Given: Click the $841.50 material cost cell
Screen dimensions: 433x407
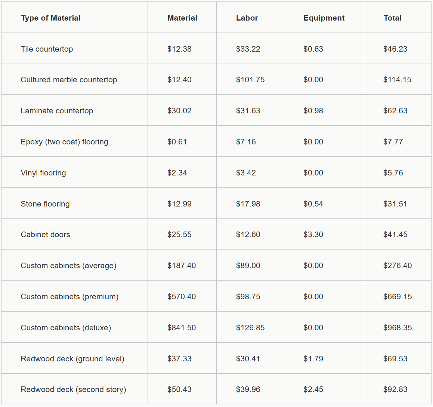Looking at the screenshot, I should [182, 328].
